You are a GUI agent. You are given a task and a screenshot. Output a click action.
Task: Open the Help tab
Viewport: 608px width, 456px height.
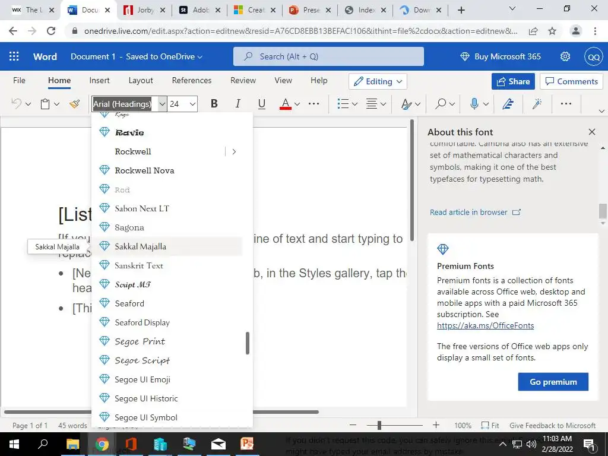pyautogui.click(x=319, y=80)
